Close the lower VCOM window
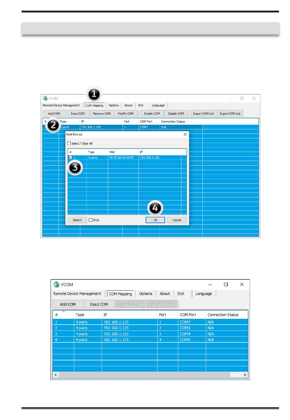Screen dimensions: 290x420 (242, 284)
